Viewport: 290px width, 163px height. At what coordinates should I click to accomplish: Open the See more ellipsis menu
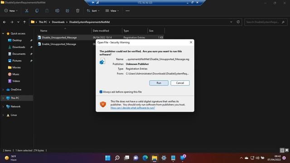[x=127, y=11]
